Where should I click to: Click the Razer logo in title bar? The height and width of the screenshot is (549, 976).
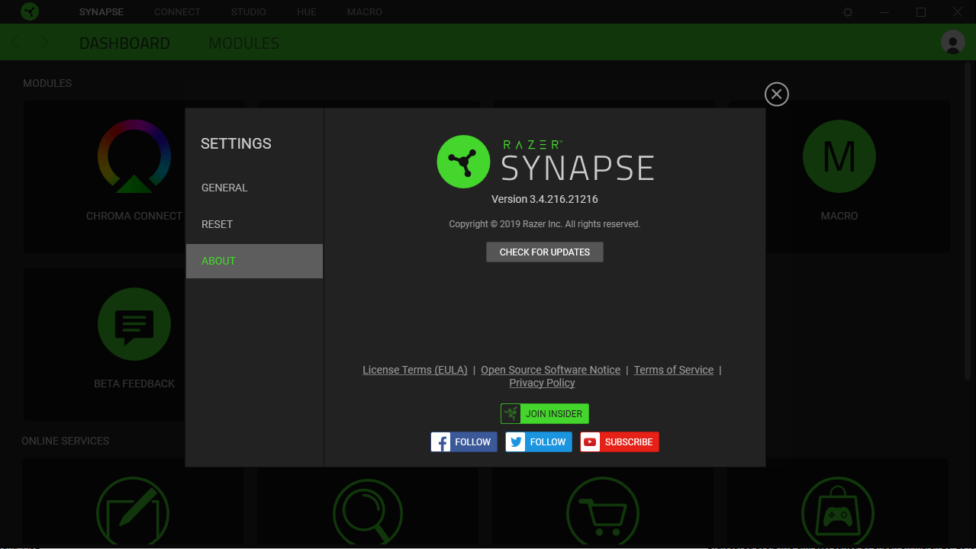pos(30,11)
